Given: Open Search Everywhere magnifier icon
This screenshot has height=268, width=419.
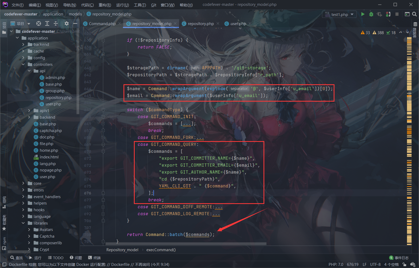Looking at the screenshot, I should pyautogui.click(x=414, y=14).
